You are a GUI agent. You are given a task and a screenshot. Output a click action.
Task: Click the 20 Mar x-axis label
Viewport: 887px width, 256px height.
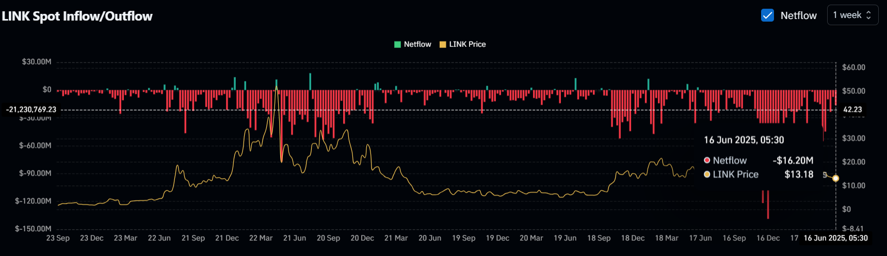click(x=531, y=238)
